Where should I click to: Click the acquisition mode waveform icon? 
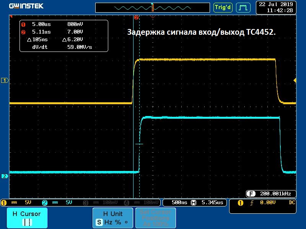[243, 8]
